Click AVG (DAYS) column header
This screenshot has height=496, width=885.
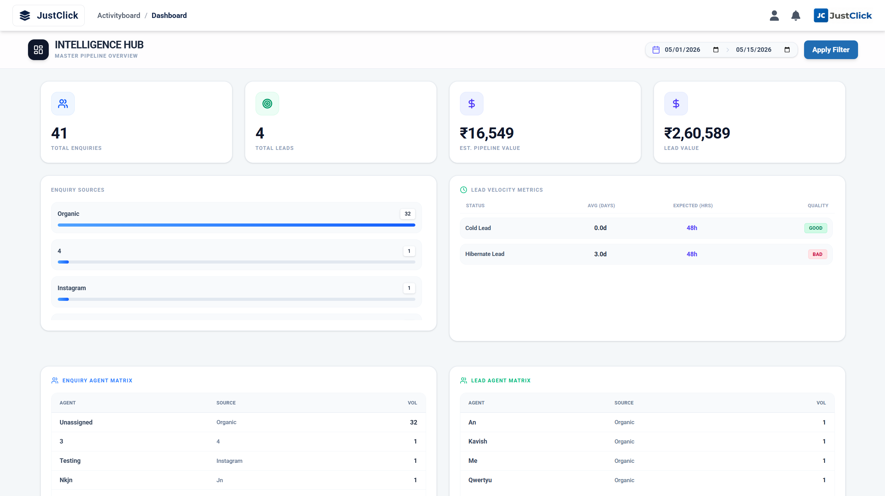coord(601,206)
